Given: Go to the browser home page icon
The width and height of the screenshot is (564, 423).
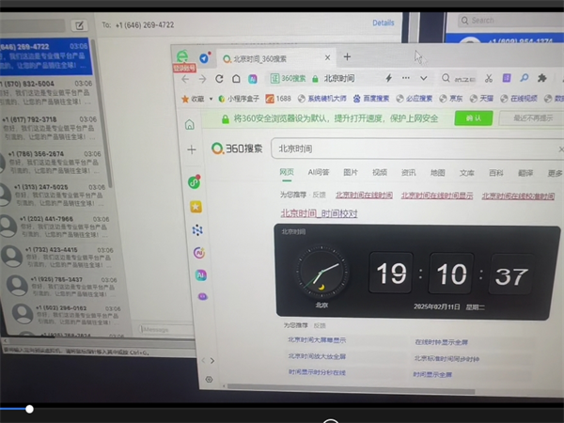Looking at the screenshot, I should click(x=238, y=79).
